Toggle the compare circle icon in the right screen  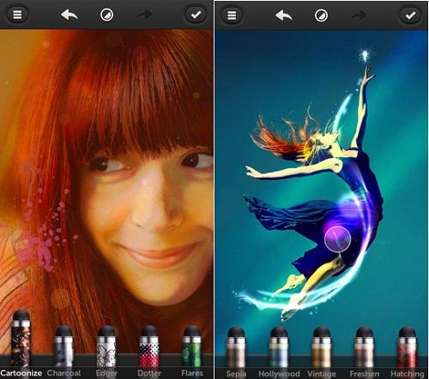coord(321,15)
